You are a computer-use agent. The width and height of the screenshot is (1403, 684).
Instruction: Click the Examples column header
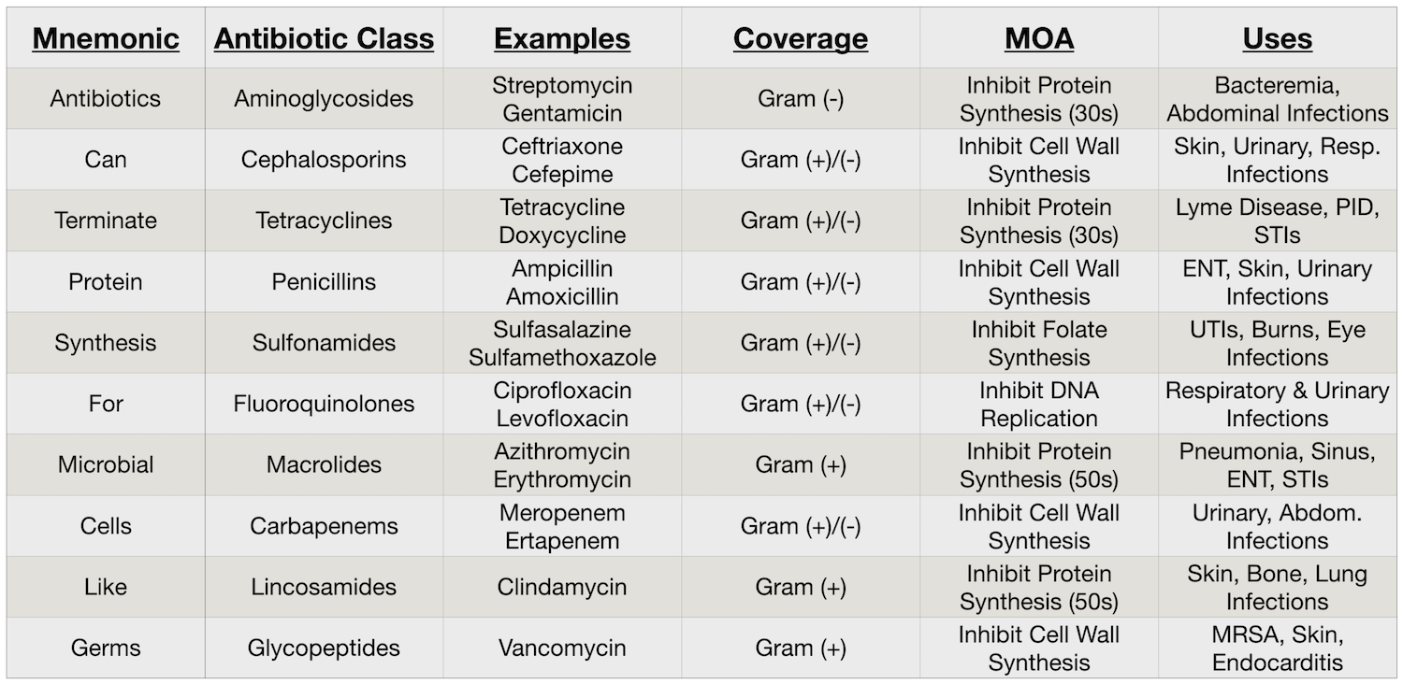pos(562,38)
